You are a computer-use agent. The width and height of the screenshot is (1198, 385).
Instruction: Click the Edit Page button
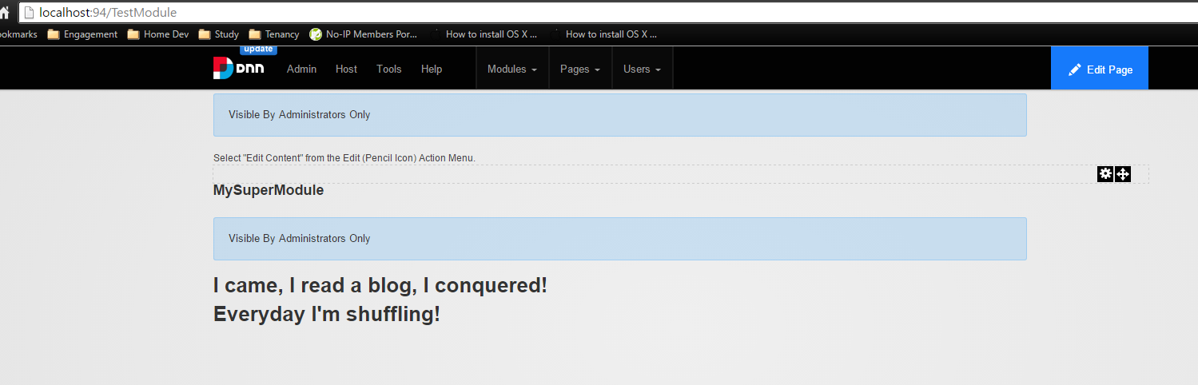(x=1100, y=69)
